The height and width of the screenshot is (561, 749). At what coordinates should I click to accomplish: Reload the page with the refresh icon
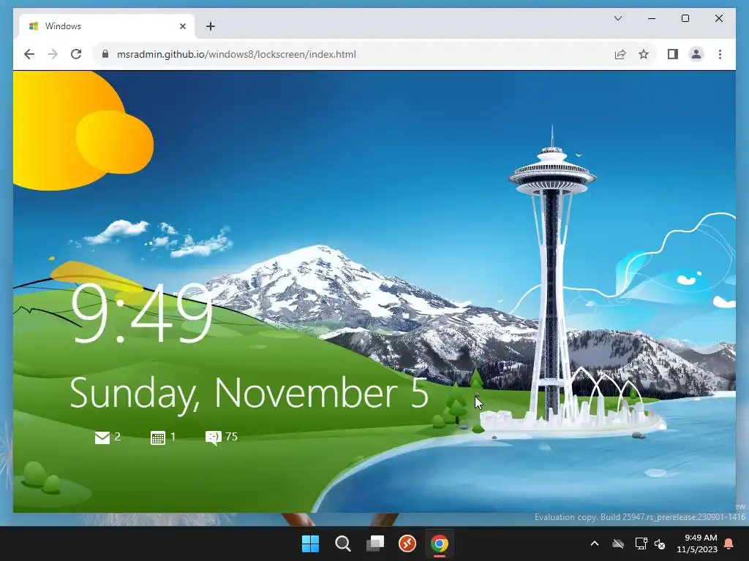pos(76,54)
